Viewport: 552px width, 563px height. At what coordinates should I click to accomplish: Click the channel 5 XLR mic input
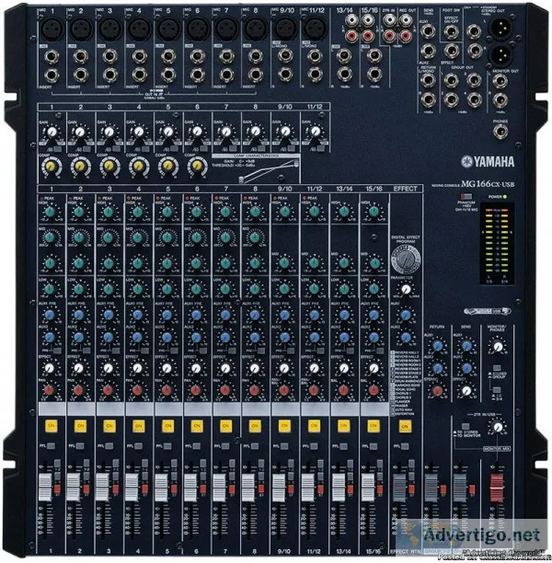tap(168, 29)
